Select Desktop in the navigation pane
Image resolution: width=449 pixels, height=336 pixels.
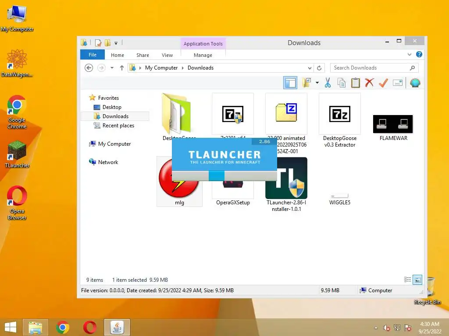112,107
